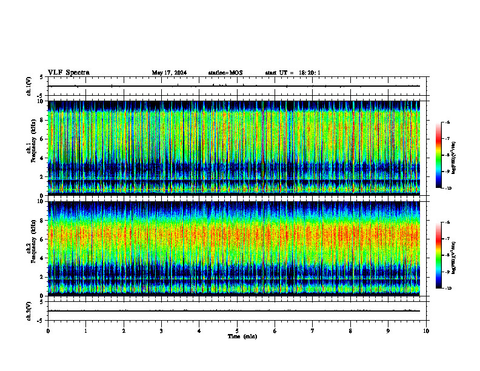Click the "5" tick on ch.1(V) axis

(x=41, y=77)
